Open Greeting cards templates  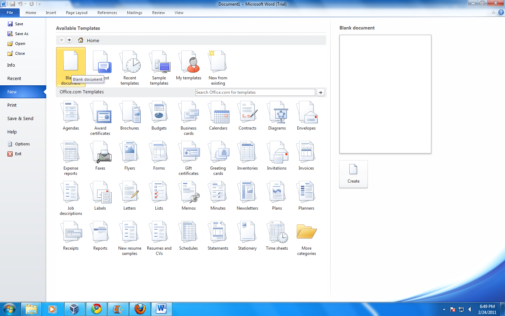tap(218, 158)
